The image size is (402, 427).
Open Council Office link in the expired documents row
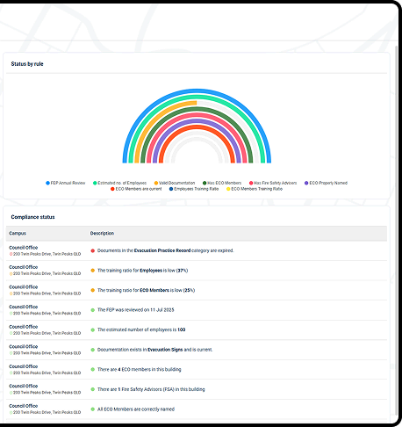tap(24, 248)
